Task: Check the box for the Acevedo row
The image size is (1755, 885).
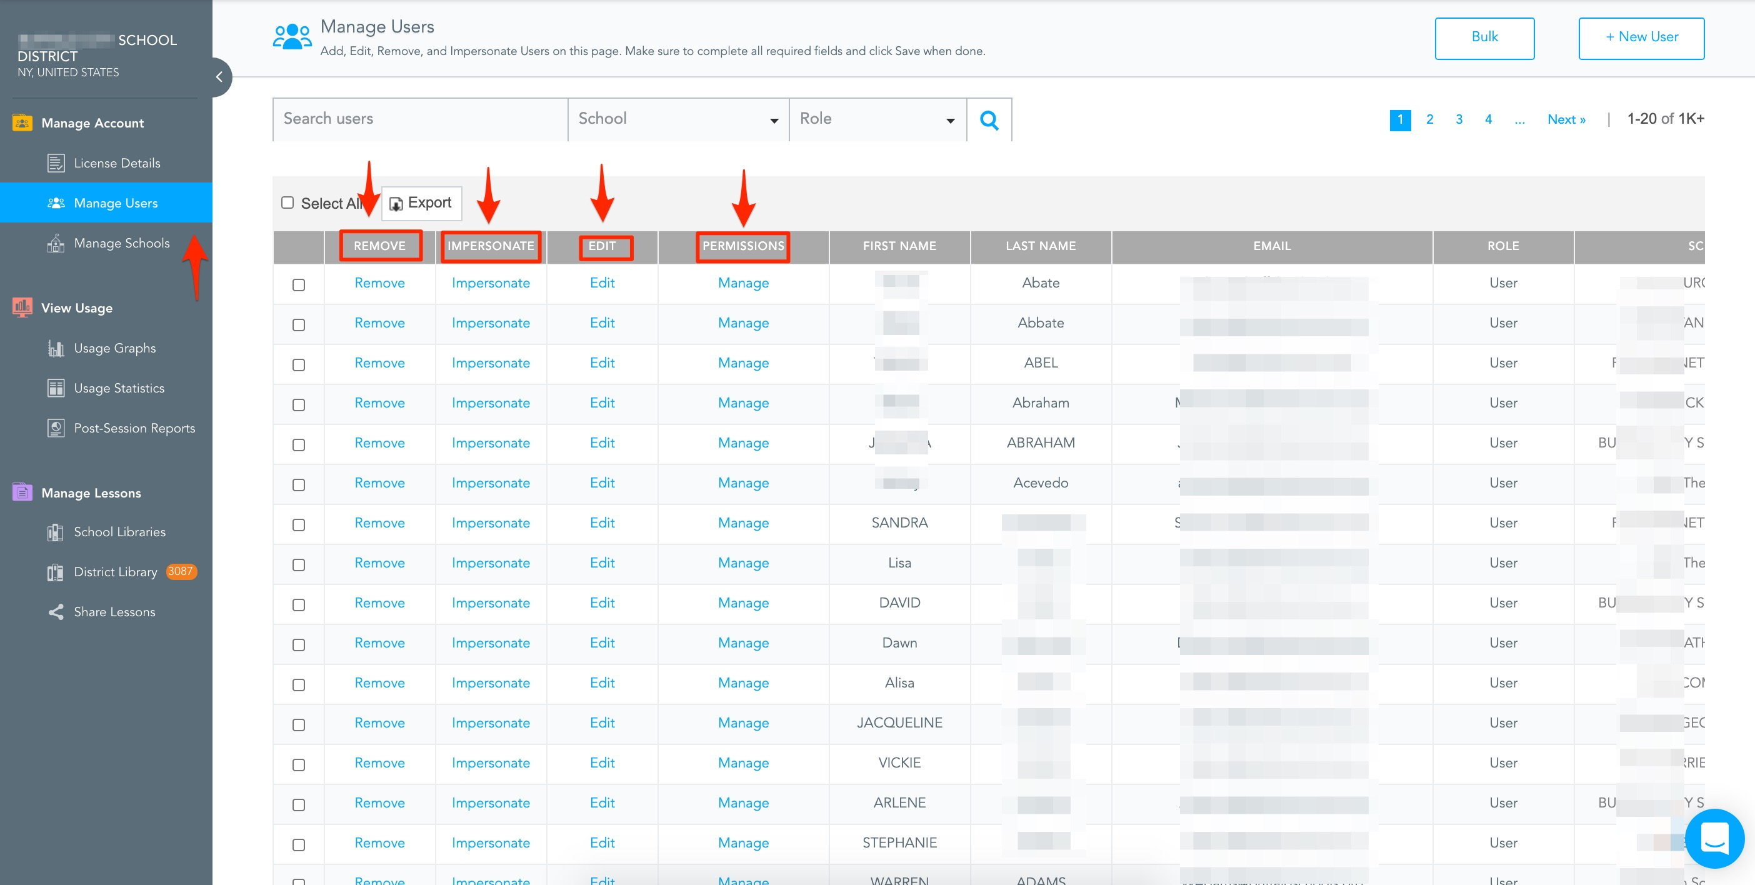Action: click(x=298, y=485)
